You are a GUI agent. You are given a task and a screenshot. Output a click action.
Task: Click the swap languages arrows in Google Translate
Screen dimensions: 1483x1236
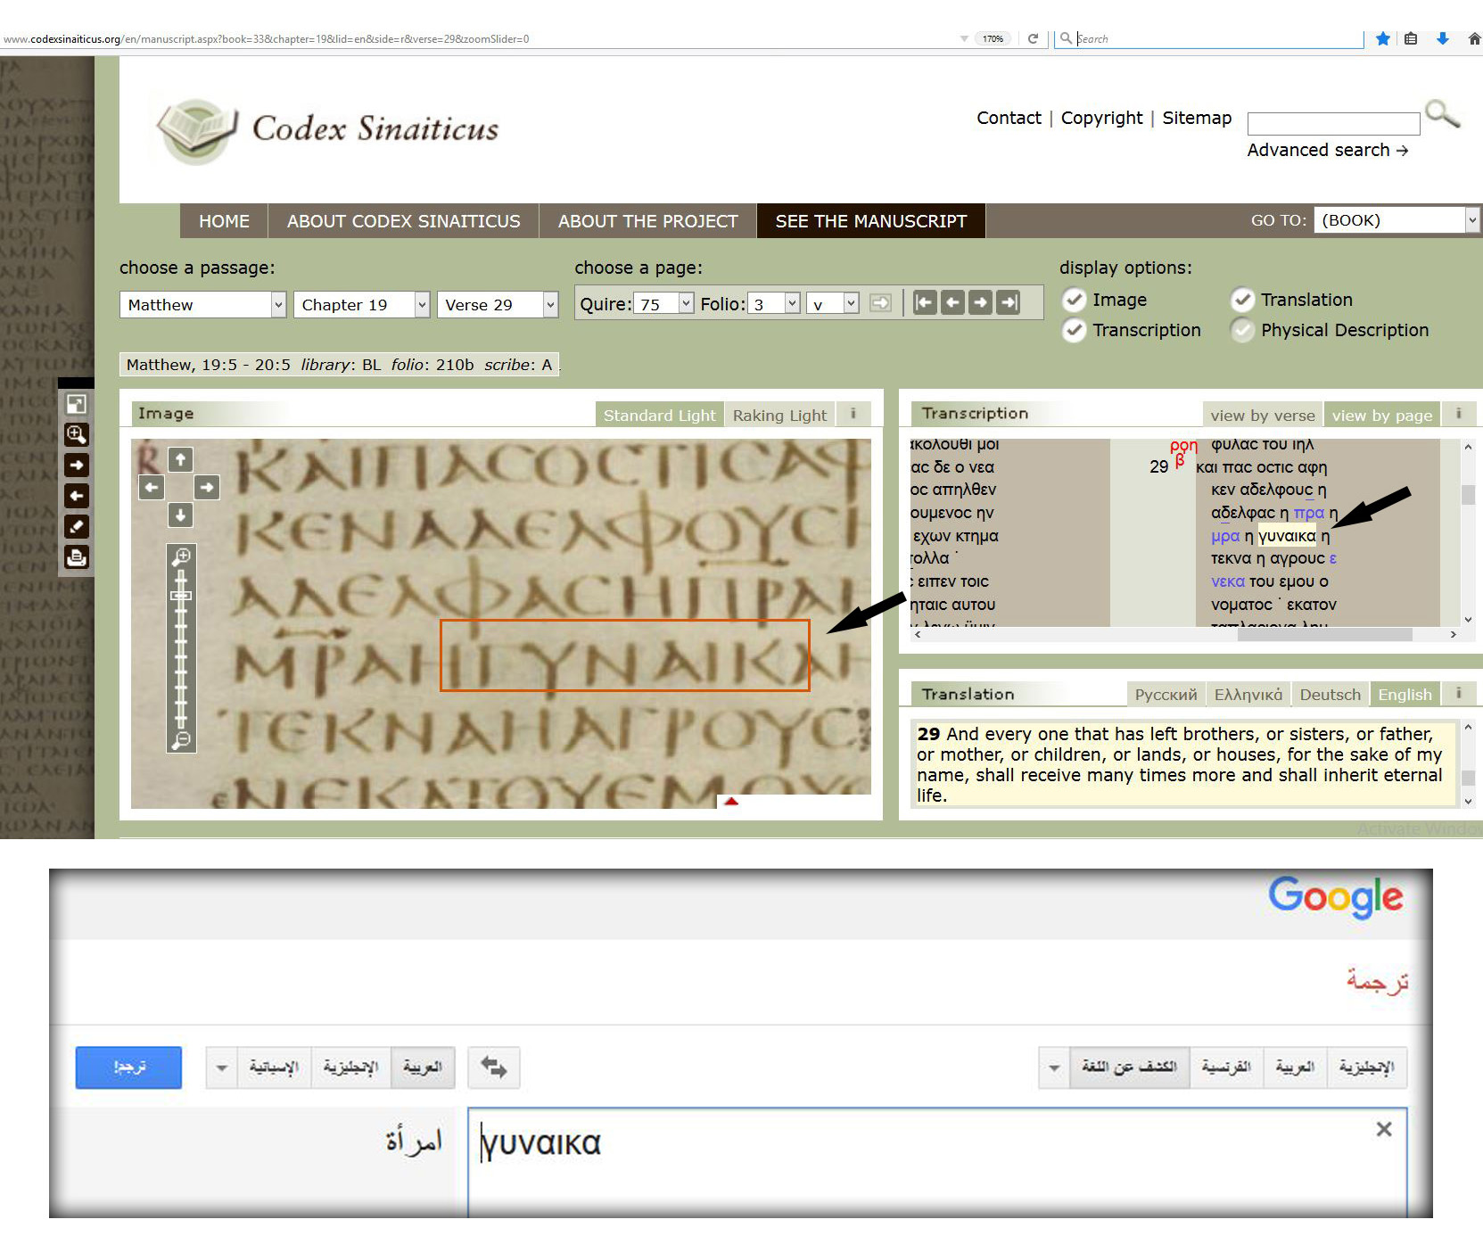click(493, 1067)
